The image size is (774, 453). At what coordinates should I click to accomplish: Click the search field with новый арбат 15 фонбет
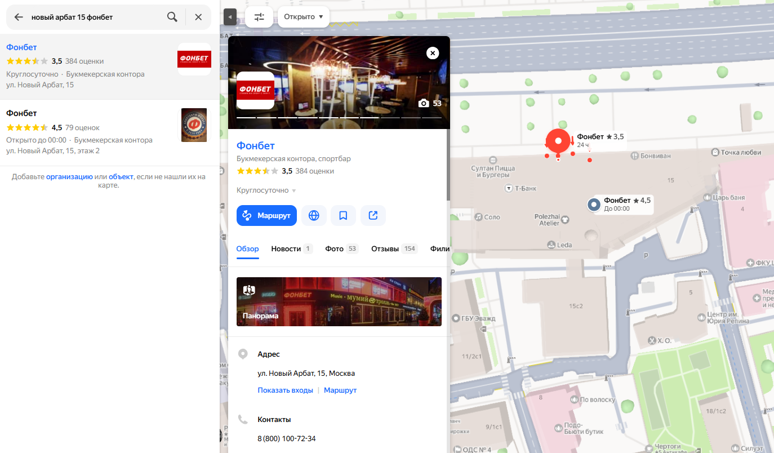click(x=96, y=17)
